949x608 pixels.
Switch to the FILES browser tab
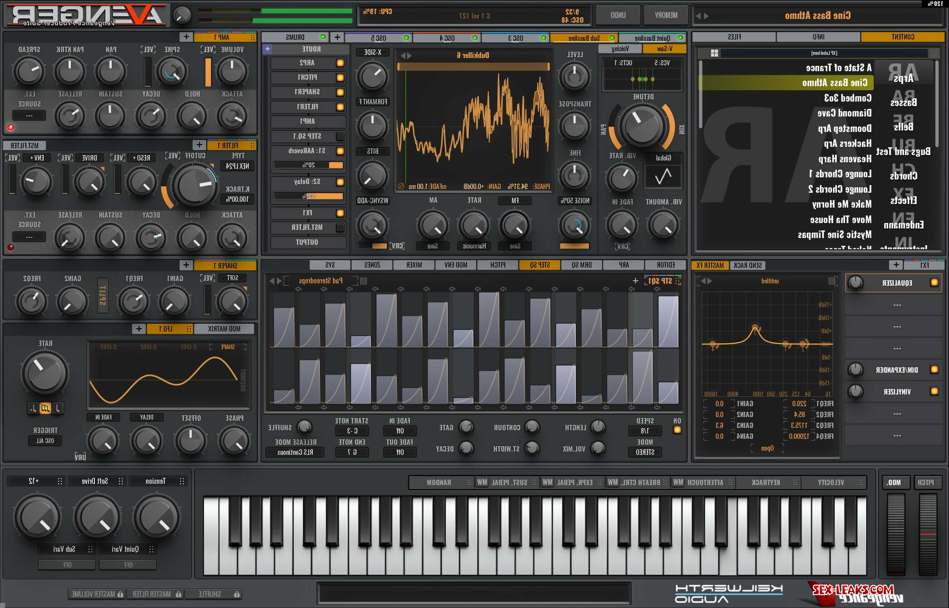pos(734,37)
